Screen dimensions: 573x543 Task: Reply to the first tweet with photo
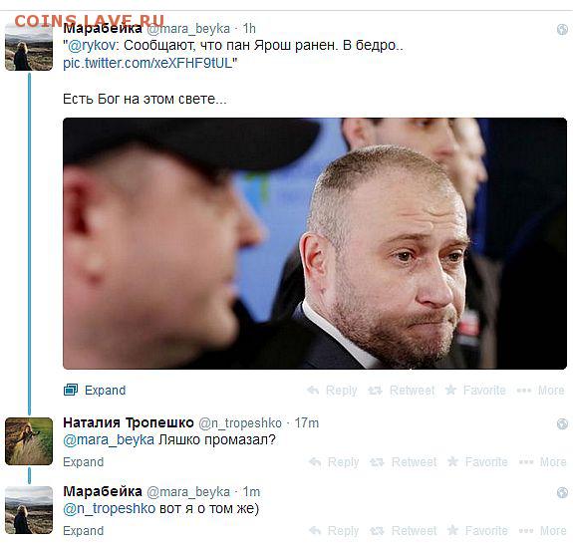click(332, 391)
